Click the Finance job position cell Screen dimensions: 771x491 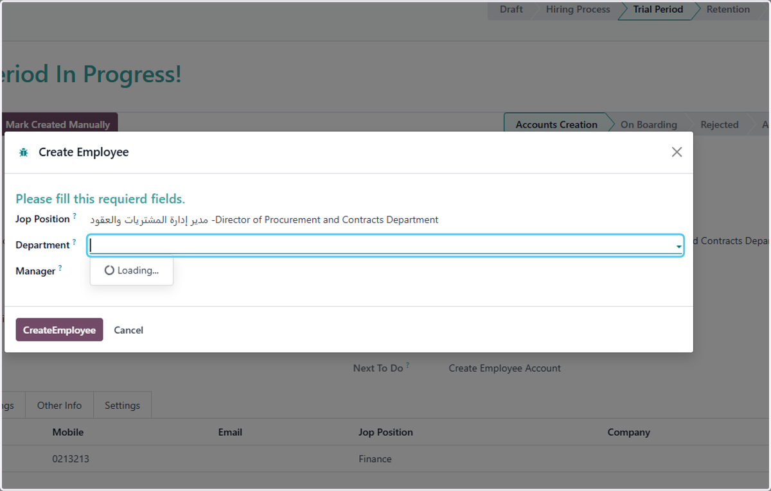375,459
